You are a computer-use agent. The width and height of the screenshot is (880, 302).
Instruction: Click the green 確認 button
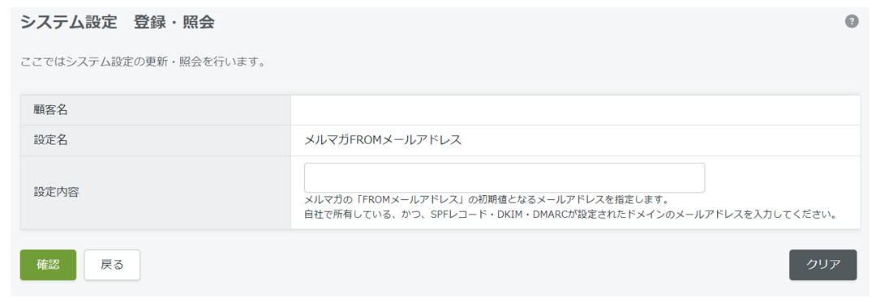coord(49,265)
